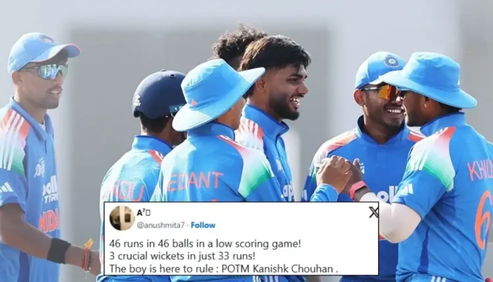Click the EDANT name on the jersey back
This screenshot has width=493, height=282.
[194, 182]
